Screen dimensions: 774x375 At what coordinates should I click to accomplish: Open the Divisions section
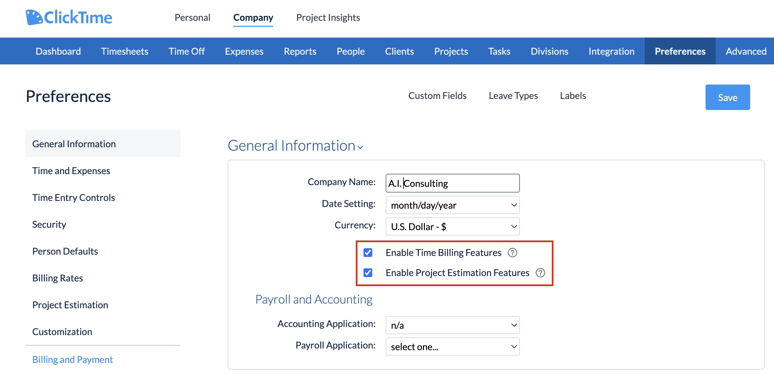tap(549, 51)
